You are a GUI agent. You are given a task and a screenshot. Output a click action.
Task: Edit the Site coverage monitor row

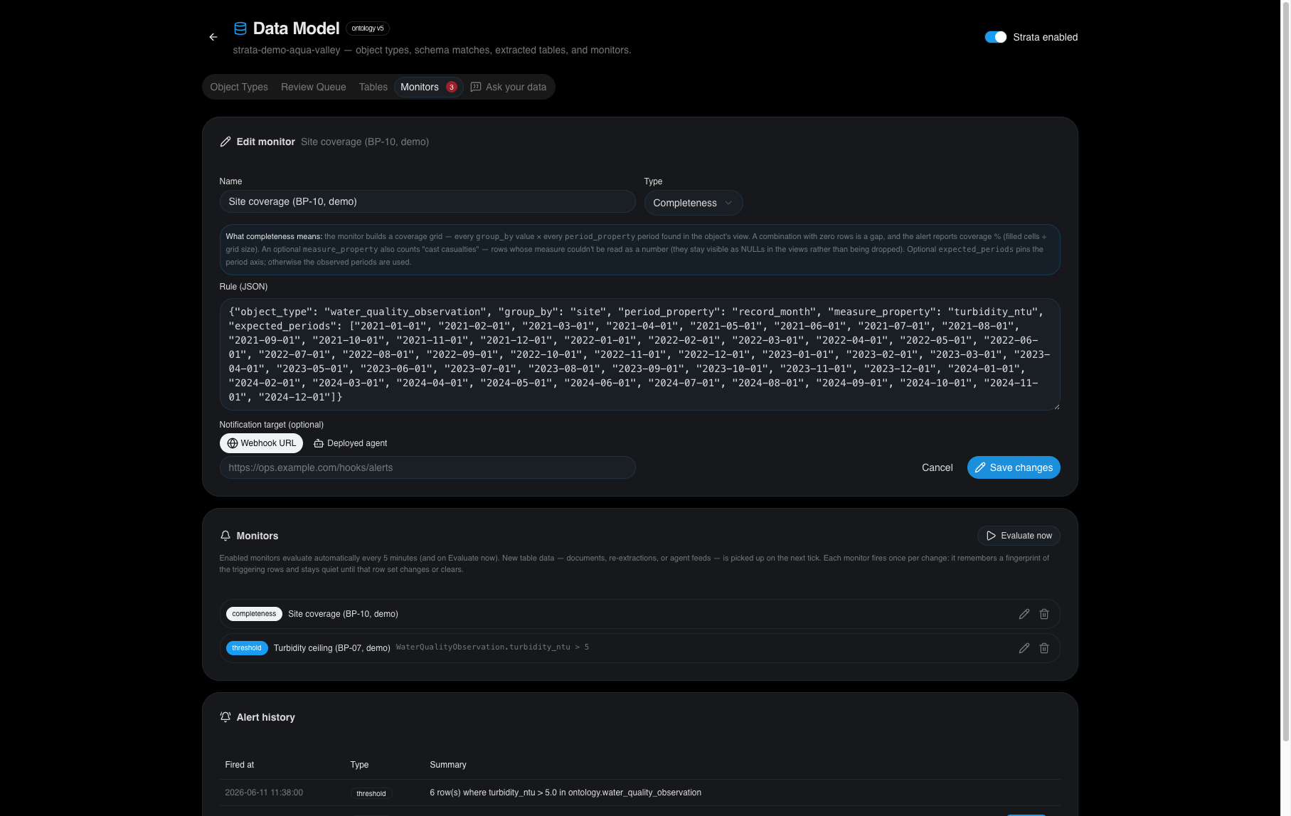pos(1024,614)
